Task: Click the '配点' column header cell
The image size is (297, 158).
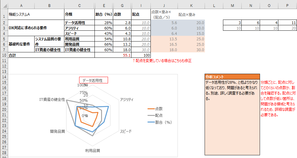Action: [x=141, y=14]
